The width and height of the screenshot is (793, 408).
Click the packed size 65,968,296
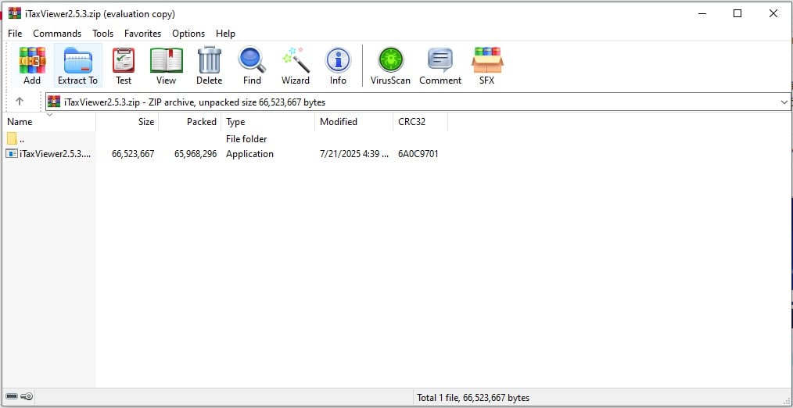[196, 154]
